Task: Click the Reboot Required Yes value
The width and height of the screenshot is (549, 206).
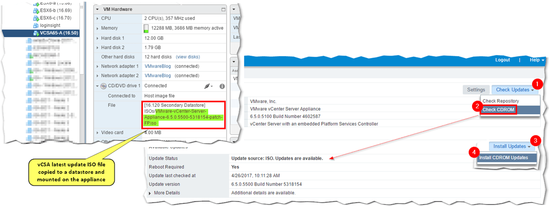Action: click(235, 167)
